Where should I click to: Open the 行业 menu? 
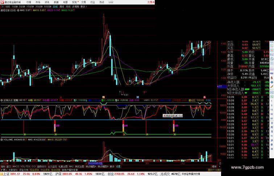click(x=93, y=2)
